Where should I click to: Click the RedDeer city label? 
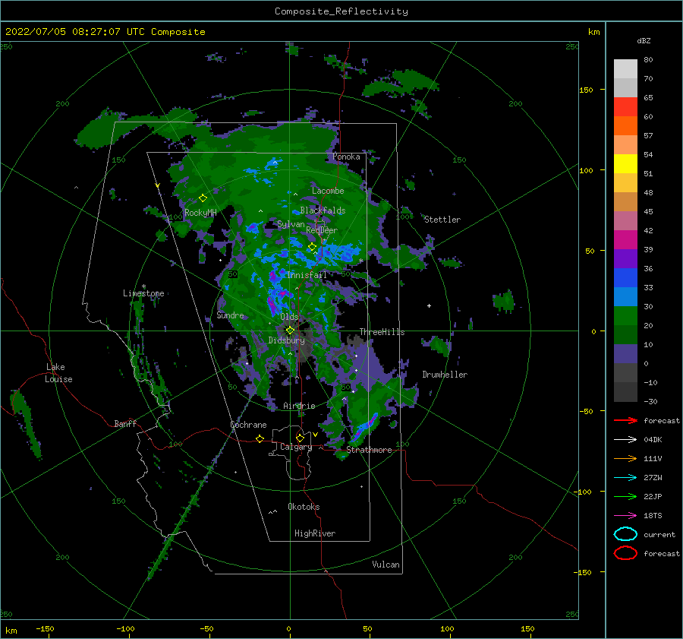point(322,230)
